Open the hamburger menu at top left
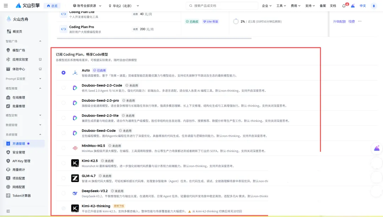Image resolution: width=383 pixels, height=217 pixels. click(6, 6)
